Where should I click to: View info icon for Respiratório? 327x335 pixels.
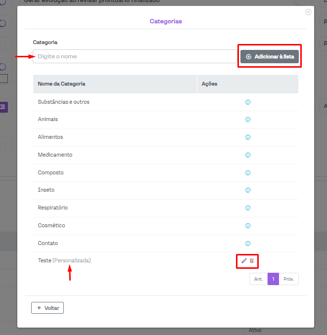[x=248, y=208]
